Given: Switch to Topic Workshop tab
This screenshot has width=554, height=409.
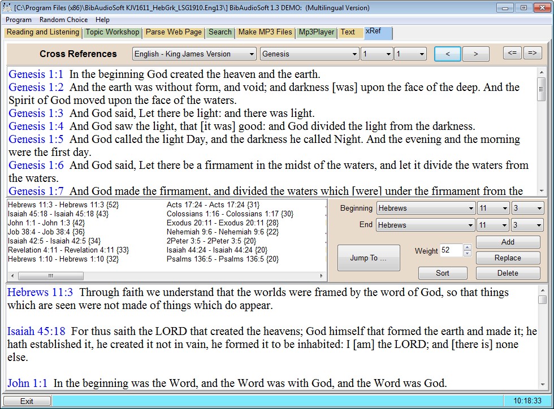Looking at the screenshot, I should coord(112,32).
